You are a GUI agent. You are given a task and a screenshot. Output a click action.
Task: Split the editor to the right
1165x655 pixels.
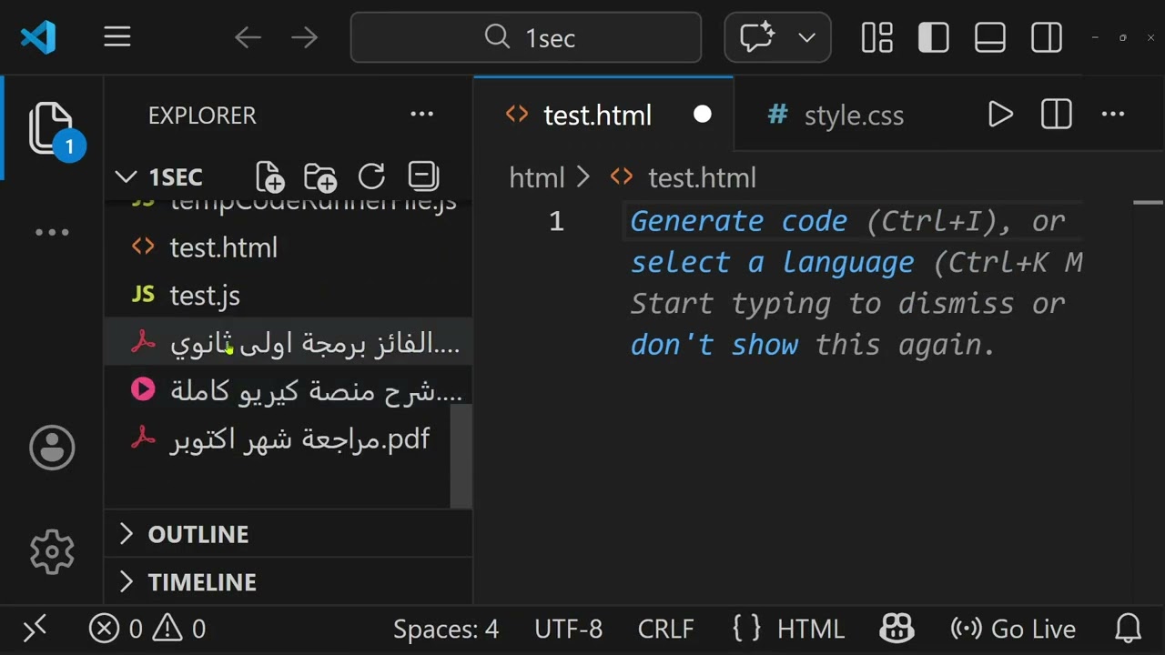[x=1057, y=115]
